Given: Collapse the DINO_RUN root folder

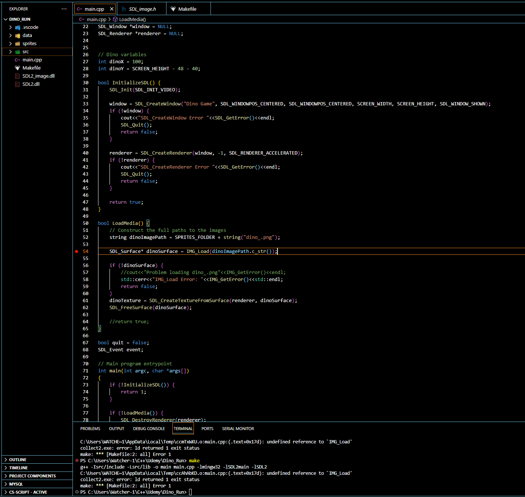Looking at the screenshot, I should (x=6, y=19).
